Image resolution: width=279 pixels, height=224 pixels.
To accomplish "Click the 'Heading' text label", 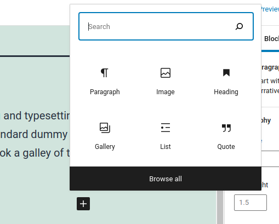I will (226, 92).
